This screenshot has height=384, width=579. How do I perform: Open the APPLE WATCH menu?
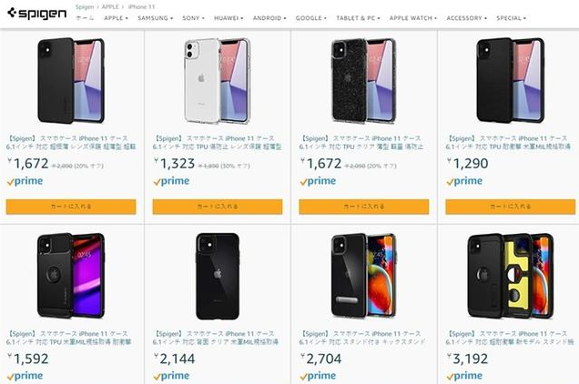413,18
